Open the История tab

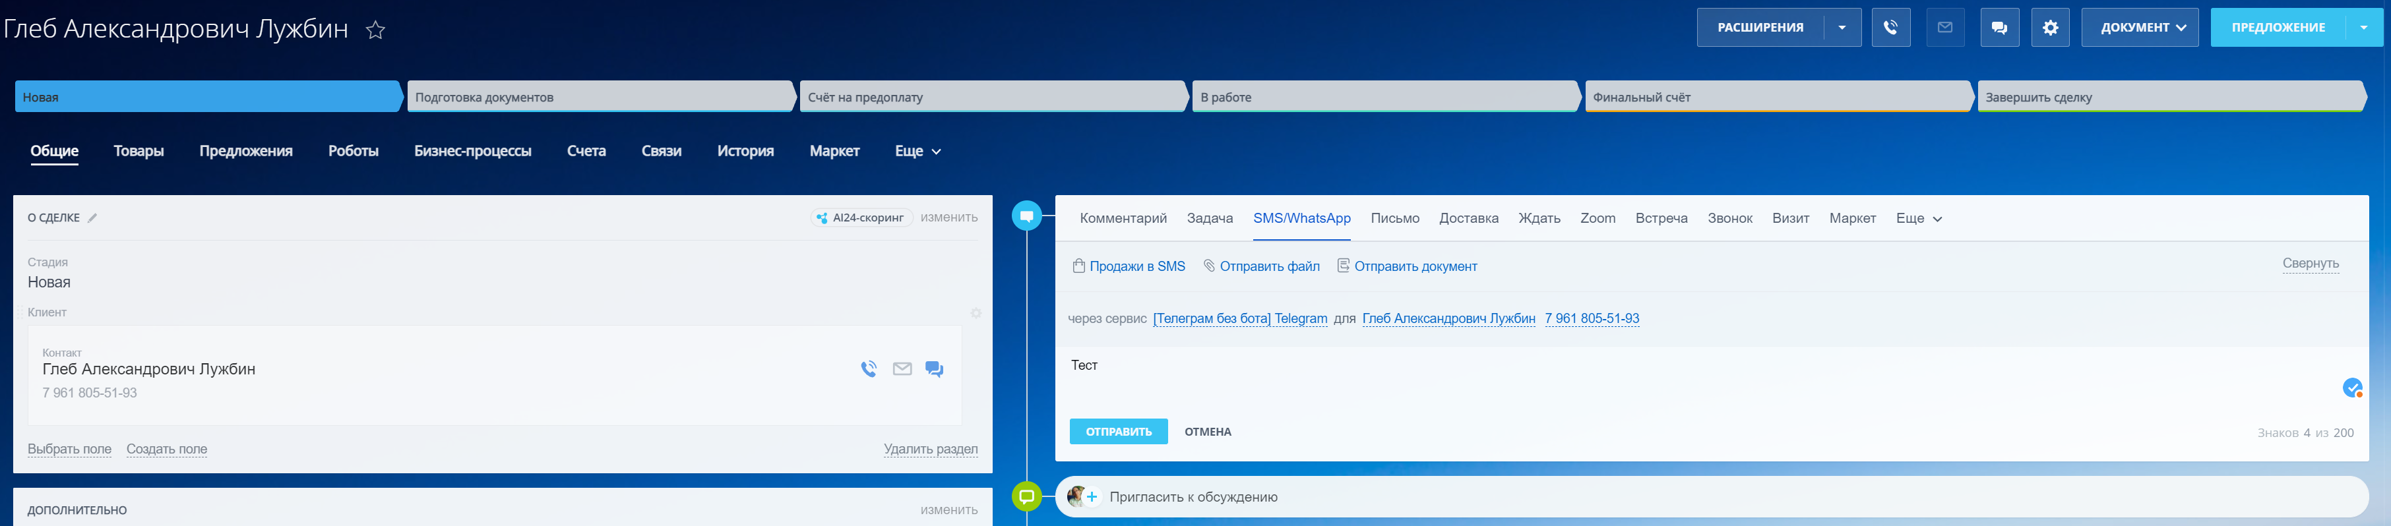(x=745, y=151)
